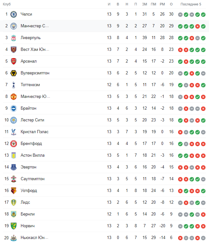
Task: Click the Wolverhampton wolf crest icon
Action: [x=13, y=73]
